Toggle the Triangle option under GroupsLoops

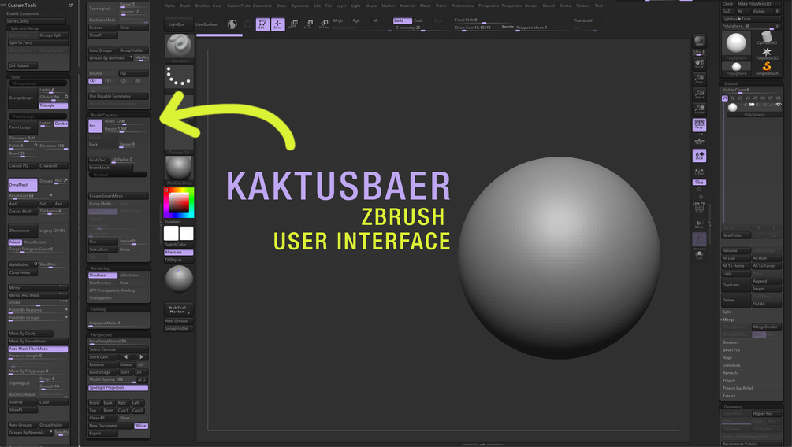[53, 105]
